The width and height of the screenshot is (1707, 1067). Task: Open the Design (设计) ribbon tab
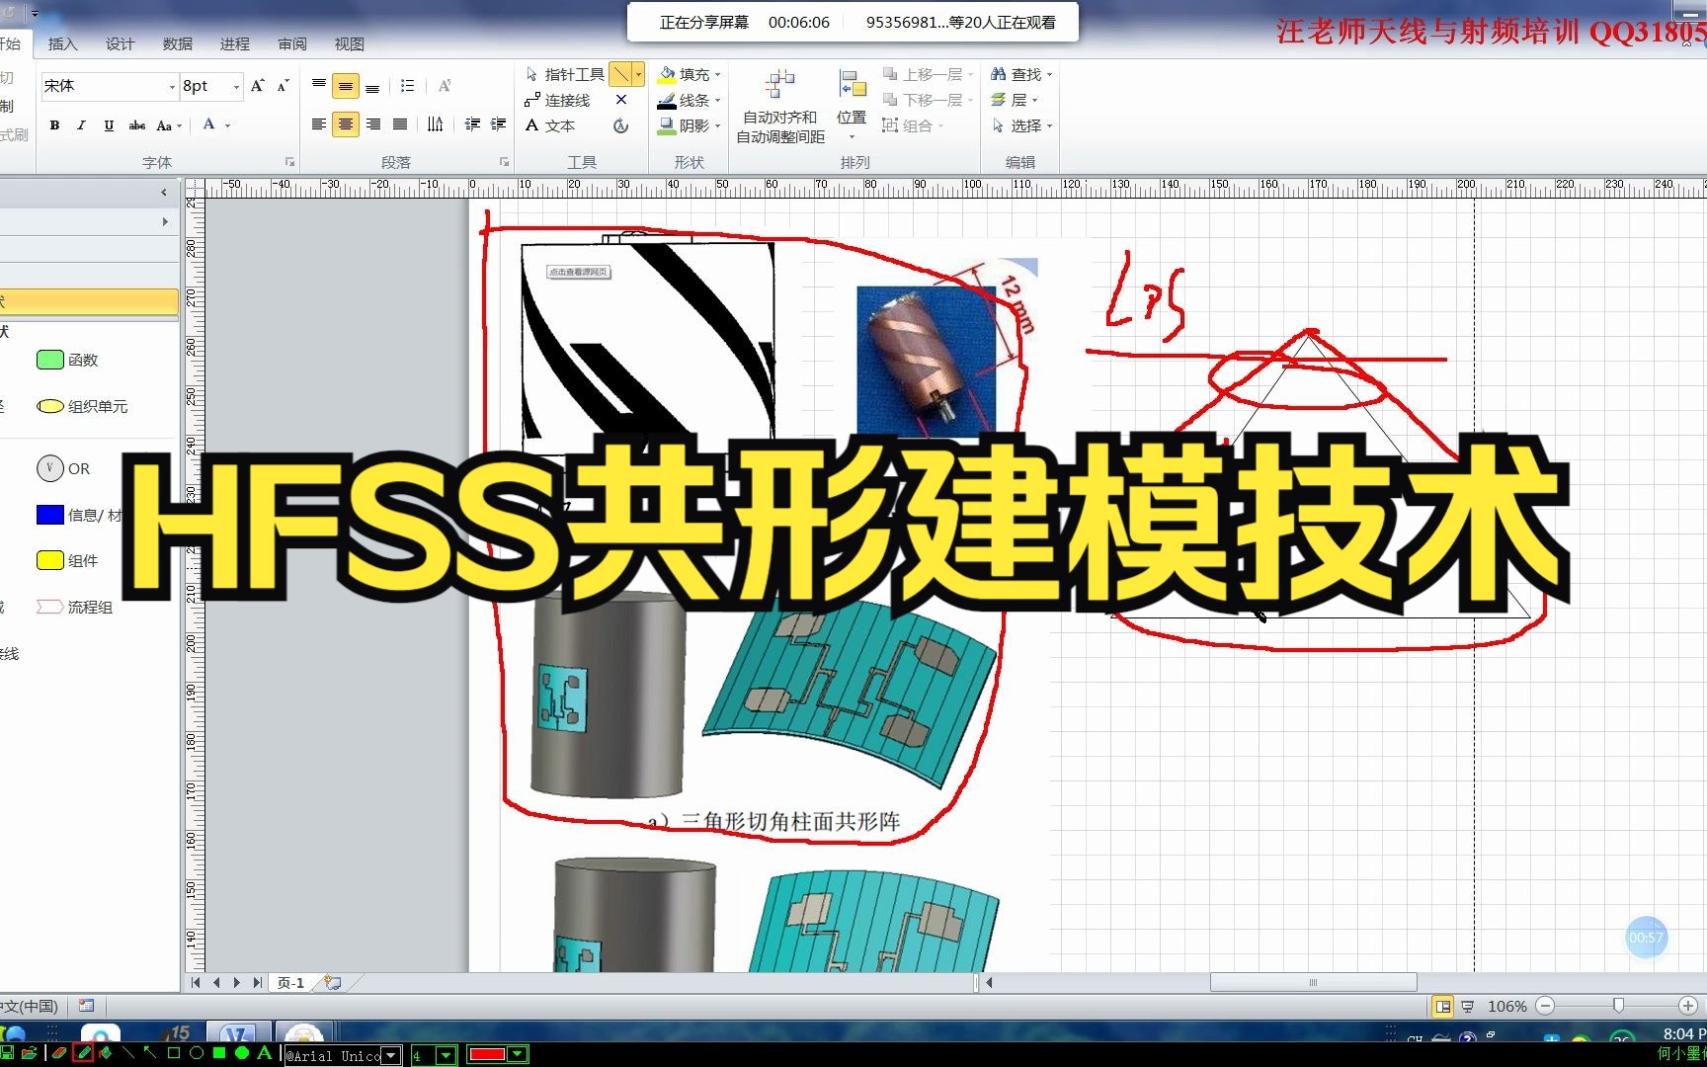click(x=120, y=44)
